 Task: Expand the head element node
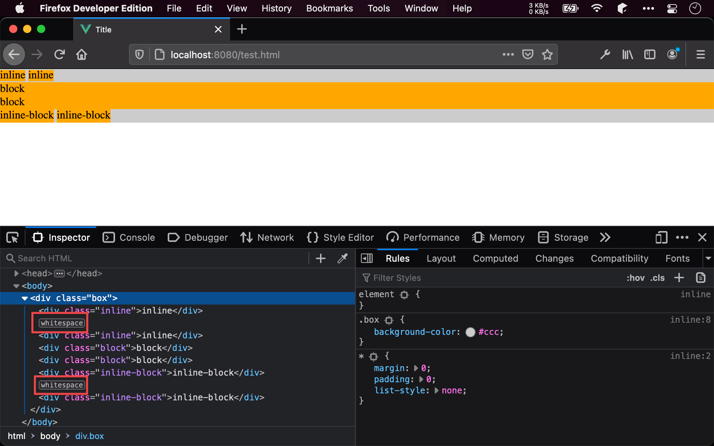point(16,274)
